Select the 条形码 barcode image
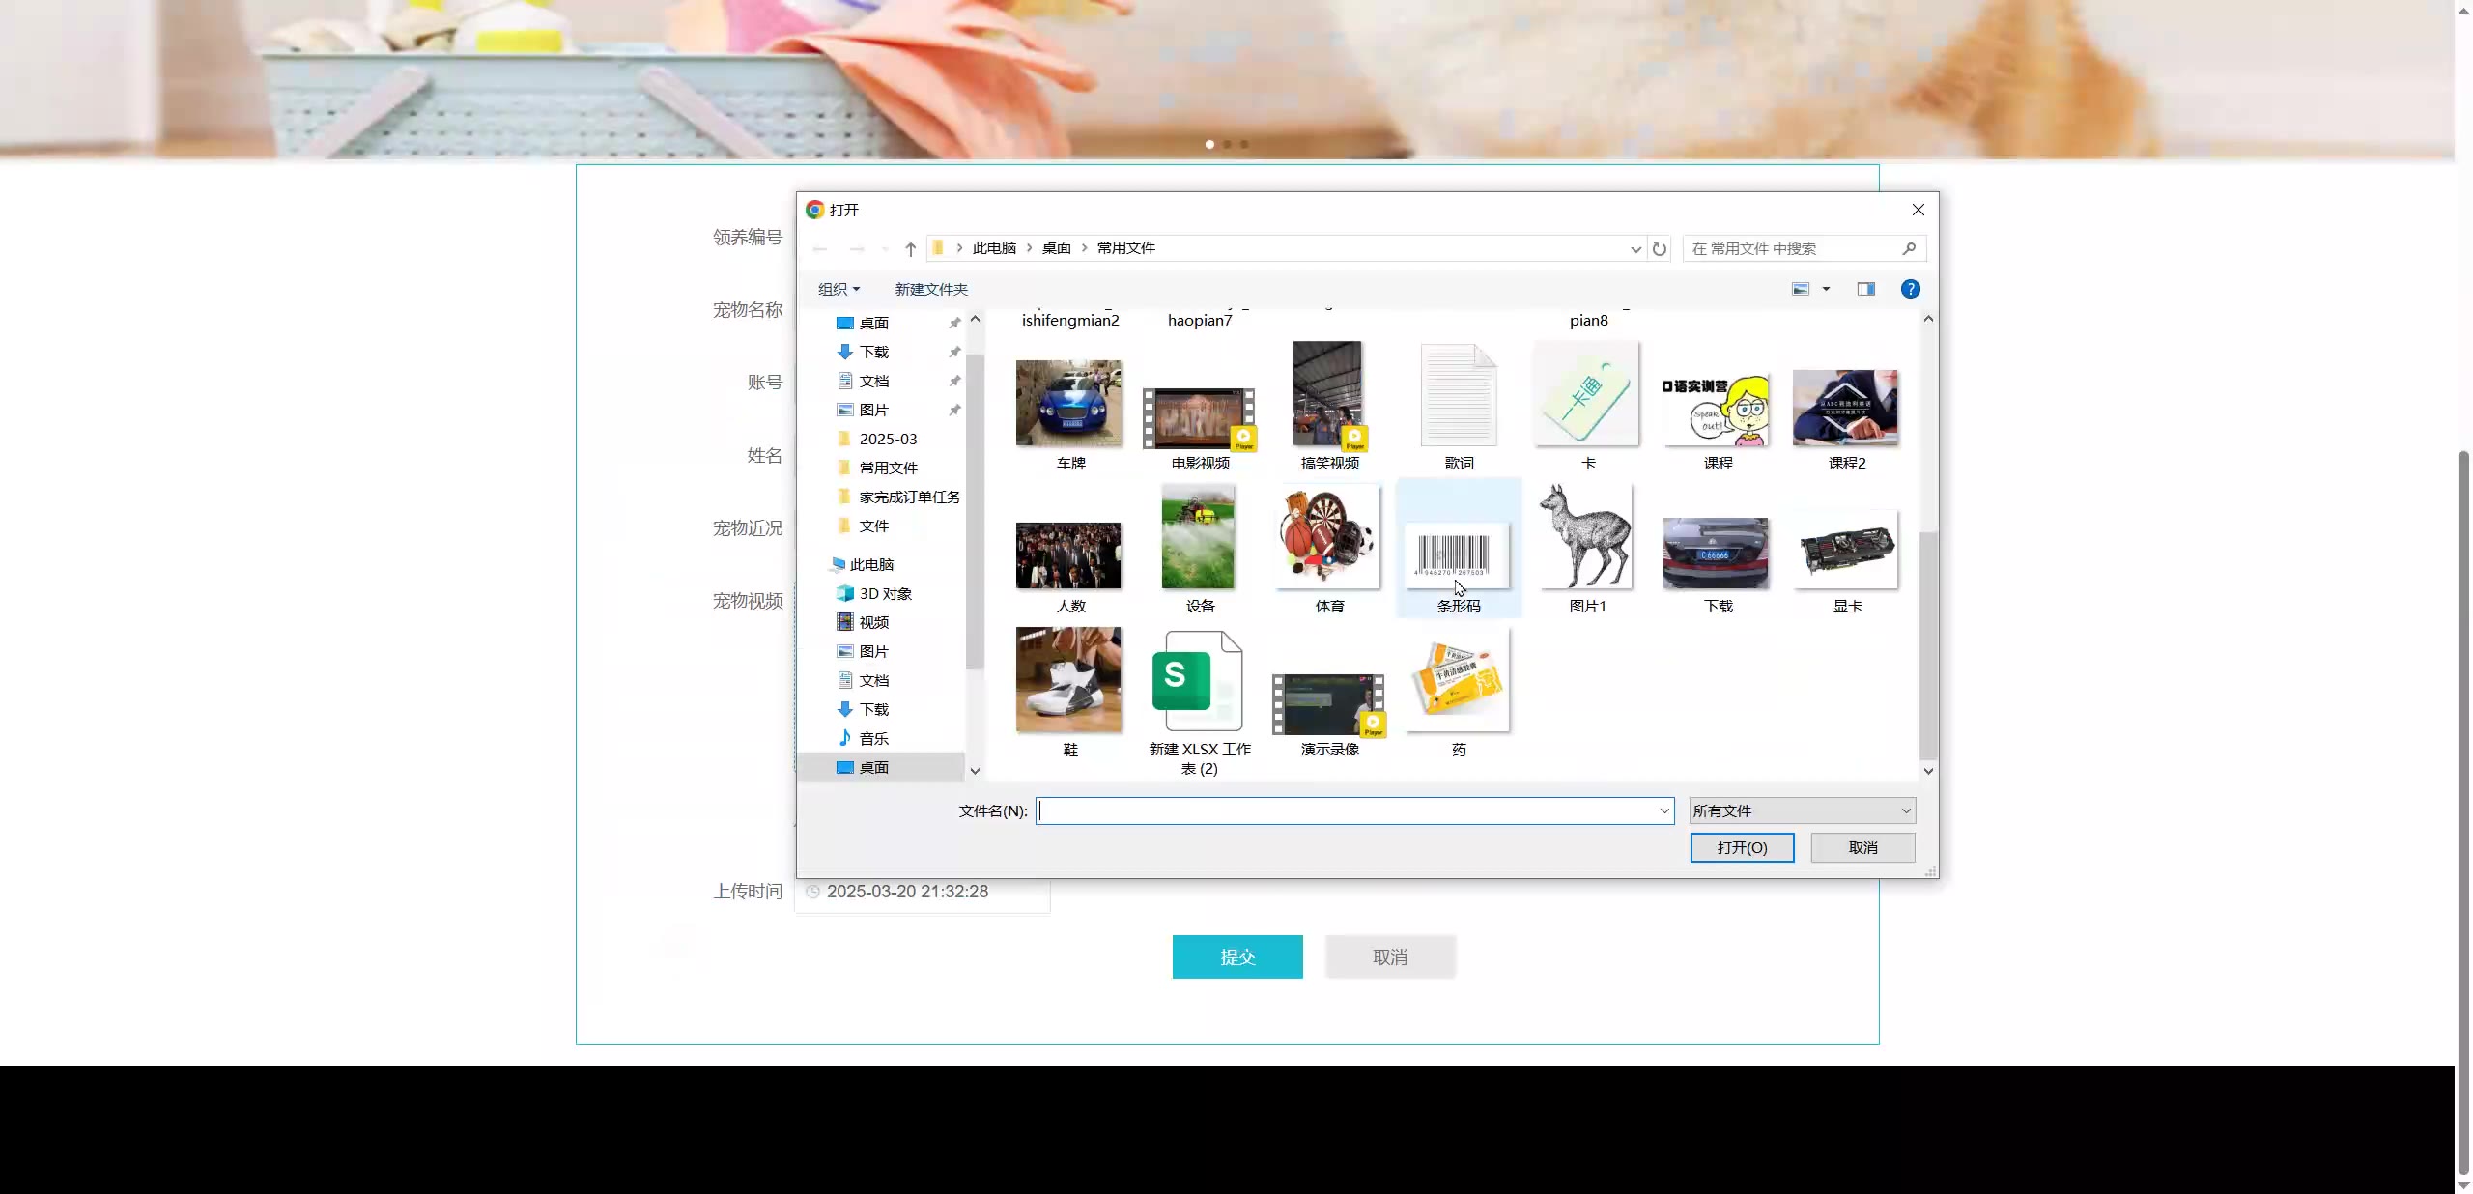 tap(1458, 551)
